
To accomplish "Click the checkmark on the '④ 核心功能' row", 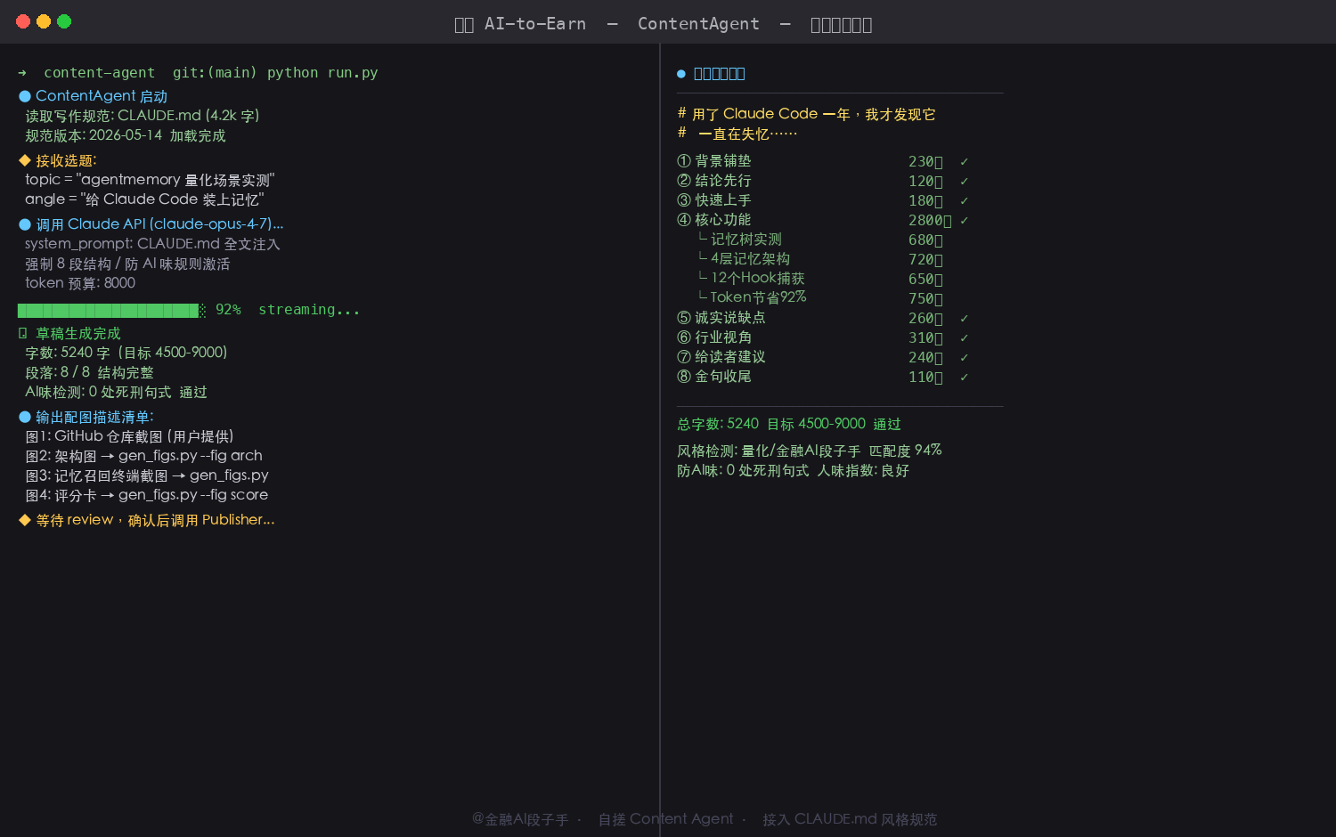I will (x=964, y=221).
